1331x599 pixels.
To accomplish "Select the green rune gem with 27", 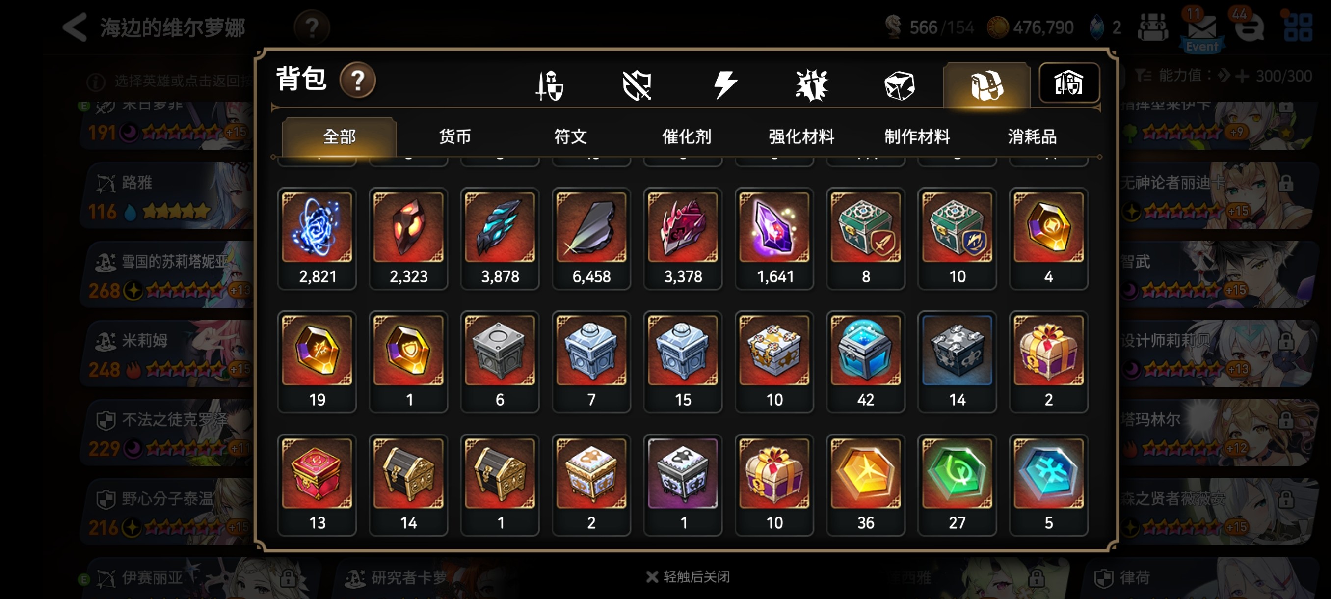I will tap(957, 485).
